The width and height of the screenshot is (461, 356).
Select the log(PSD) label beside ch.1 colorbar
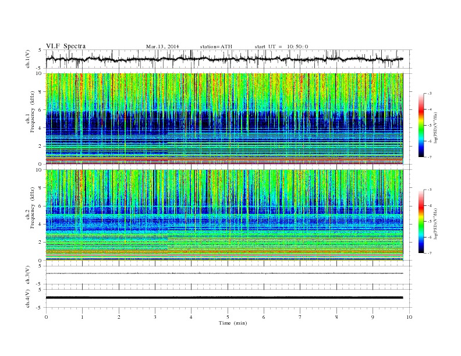(x=436, y=127)
